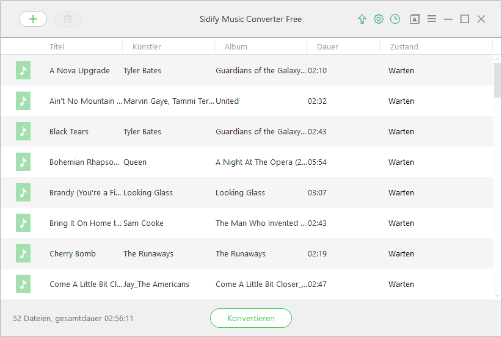Click the language selection icon

(415, 19)
